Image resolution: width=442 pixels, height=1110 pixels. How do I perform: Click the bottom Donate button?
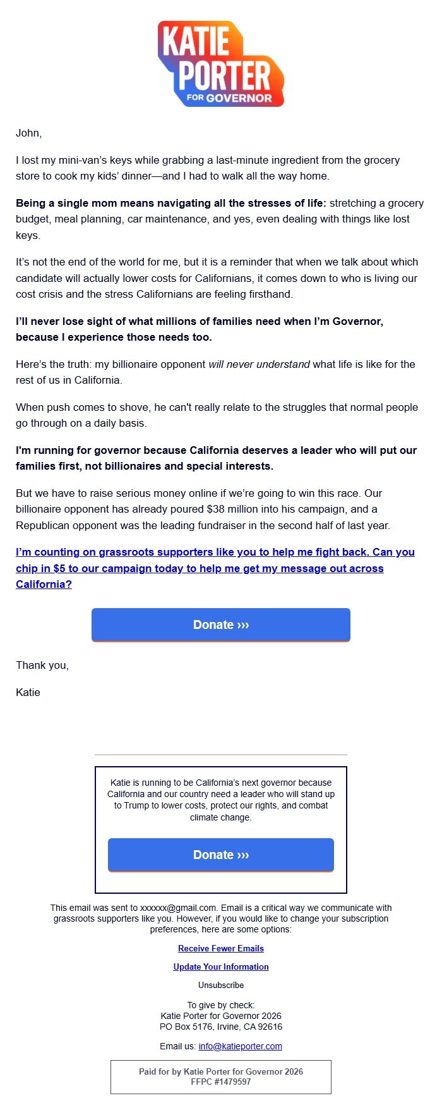click(221, 855)
